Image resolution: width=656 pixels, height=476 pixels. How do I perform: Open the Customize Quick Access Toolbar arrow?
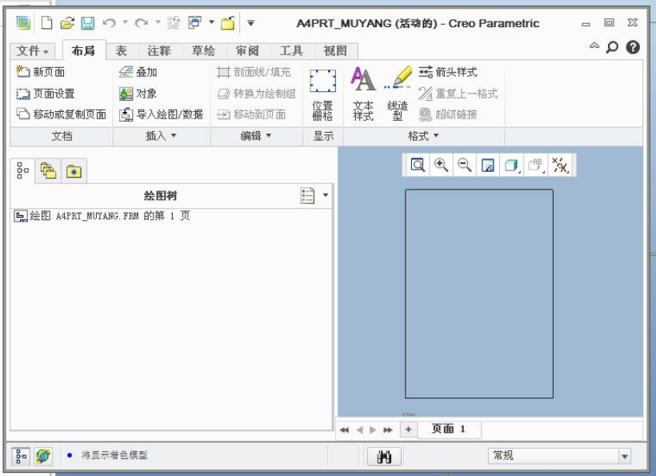coord(250,23)
